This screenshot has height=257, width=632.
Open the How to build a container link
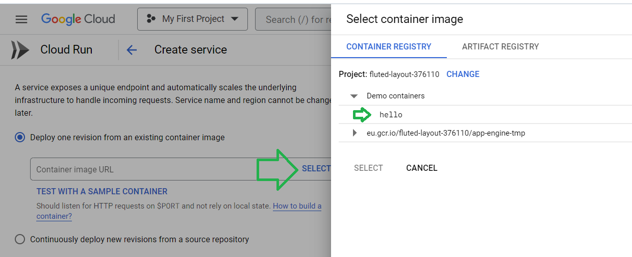click(179, 211)
